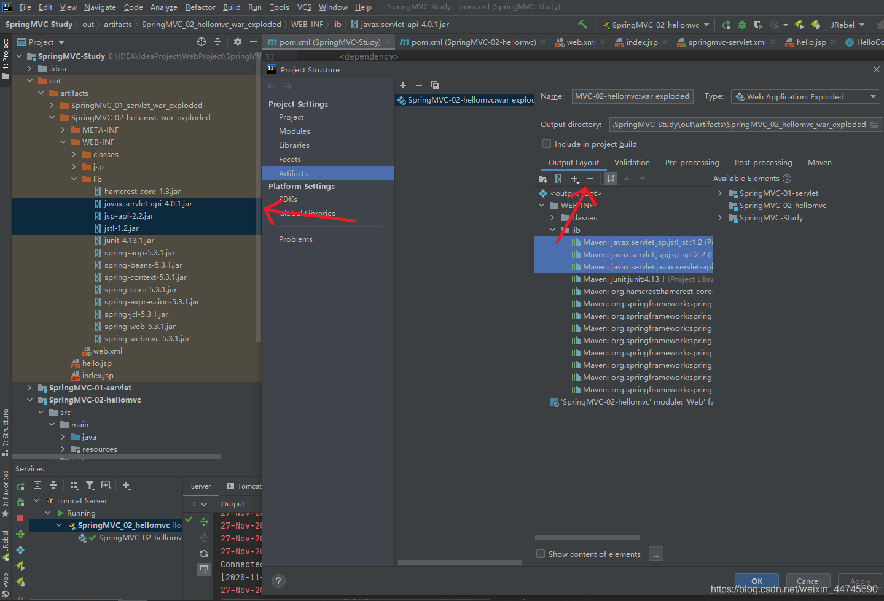Expand SpringMVC-Study in Available Elements
The height and width of the screenshot is (601, 884).
click(720, 218)
